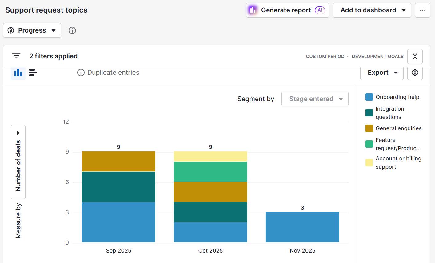Click the Duplicate entries info icon

[81, 73]
